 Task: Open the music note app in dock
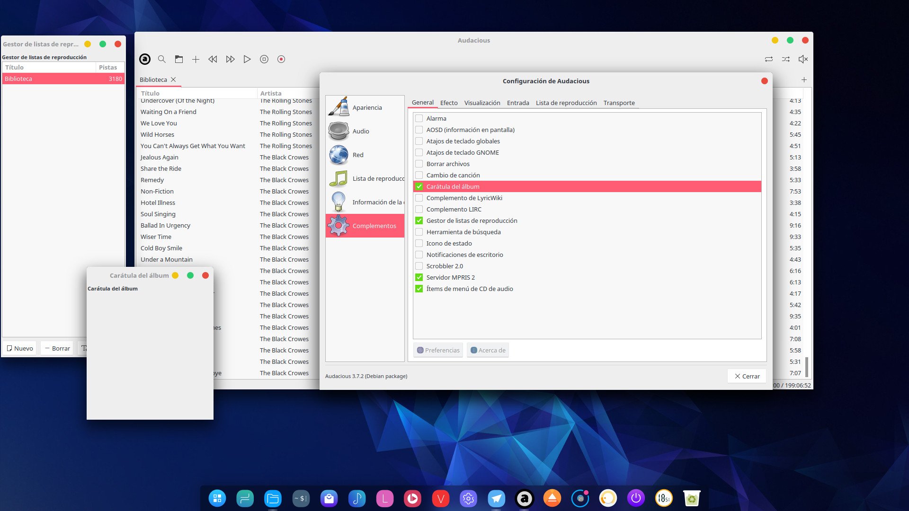(356, 498)
